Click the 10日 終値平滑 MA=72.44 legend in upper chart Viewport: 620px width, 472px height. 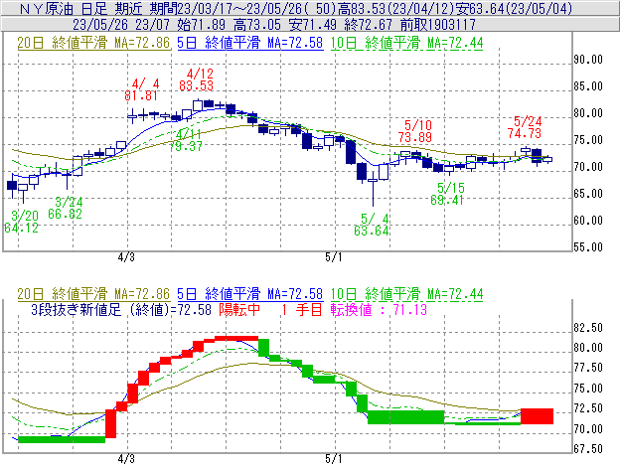click(407, 43)
